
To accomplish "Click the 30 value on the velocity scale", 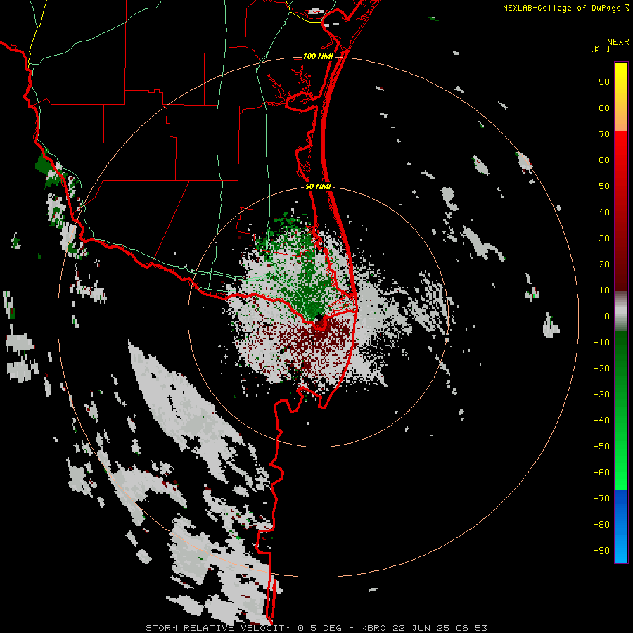I will [x=604, y=238].
